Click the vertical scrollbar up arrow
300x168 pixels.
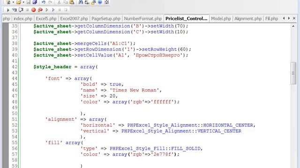(293, 26)
